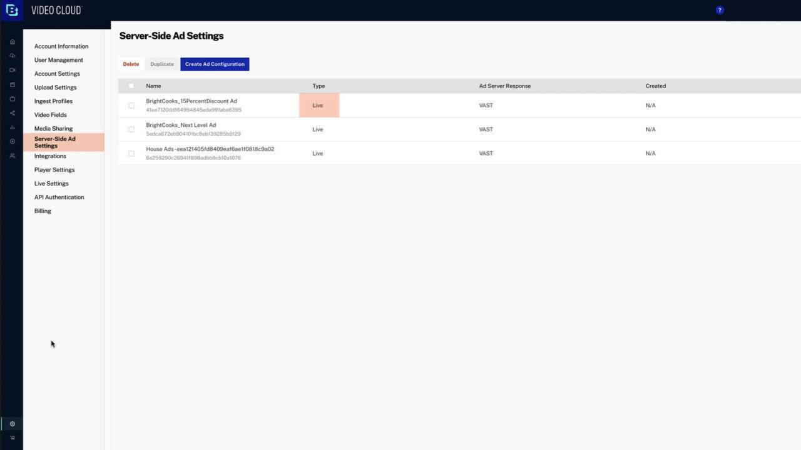Open Account Information settings
Image resolution: width=801 pixels, height=450 pixels.
[61, 46]
